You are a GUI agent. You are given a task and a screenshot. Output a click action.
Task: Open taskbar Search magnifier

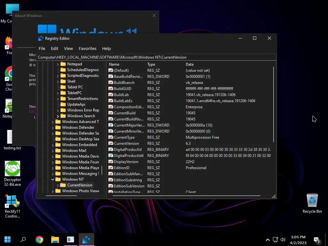23,239
